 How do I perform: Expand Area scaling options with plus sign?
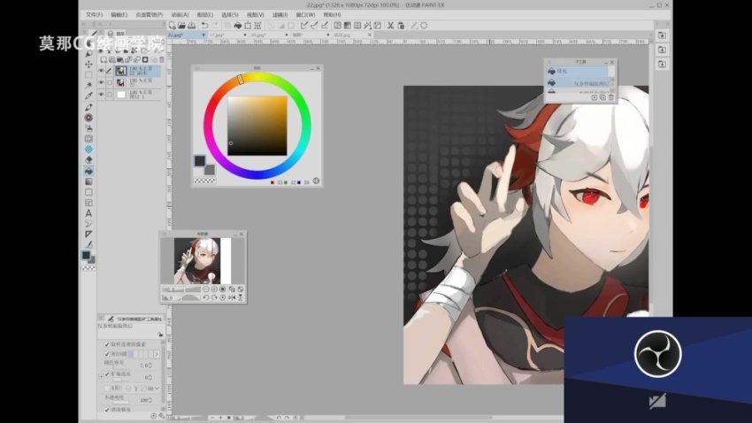click(x=101, y=376)
